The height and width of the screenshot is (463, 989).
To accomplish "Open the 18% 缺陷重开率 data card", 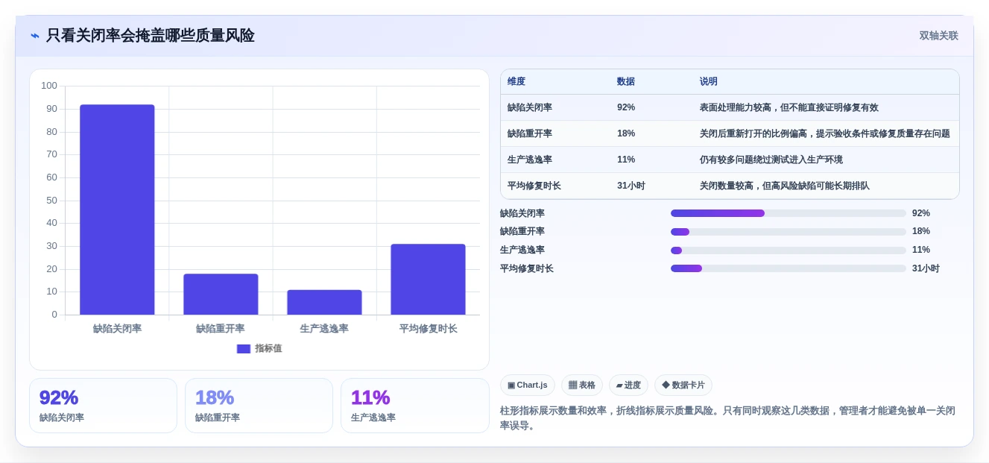I will [x=259, y=406].
